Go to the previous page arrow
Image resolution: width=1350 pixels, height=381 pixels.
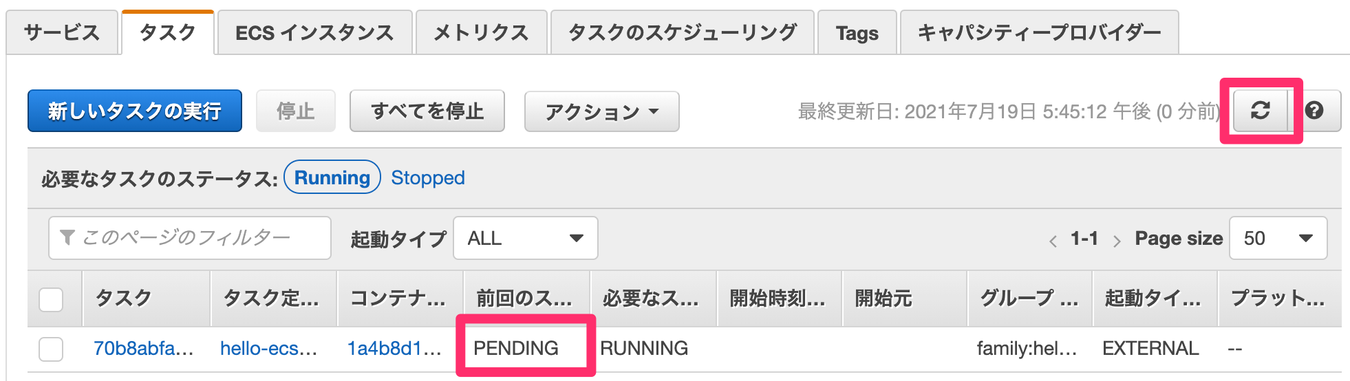tap(1053, 241)
